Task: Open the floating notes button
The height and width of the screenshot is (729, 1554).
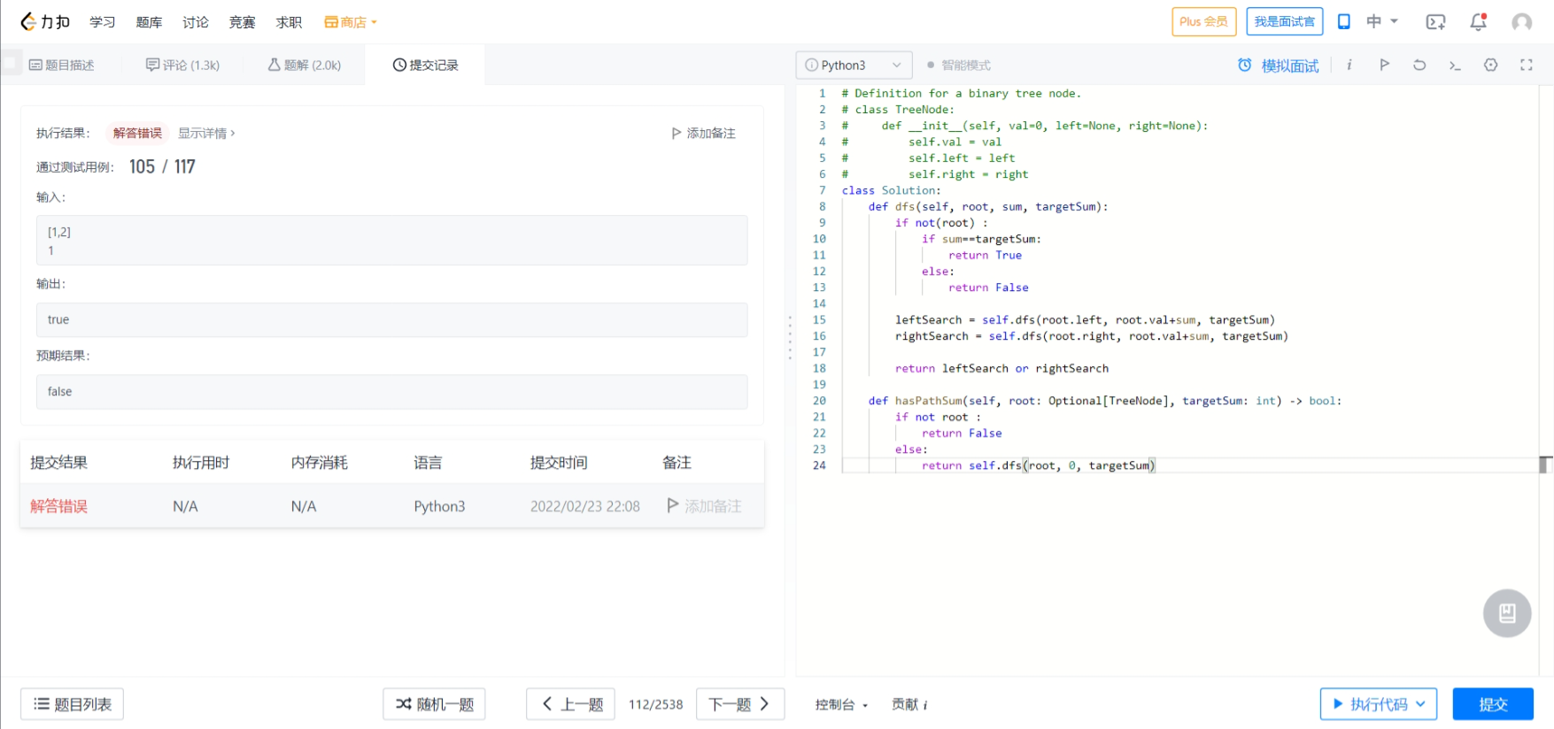Action: (x=1507, y=613)
